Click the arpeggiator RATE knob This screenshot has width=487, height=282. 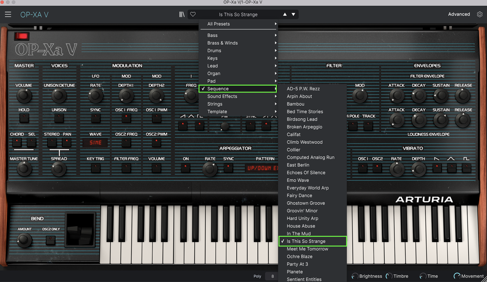click(210, 169)
